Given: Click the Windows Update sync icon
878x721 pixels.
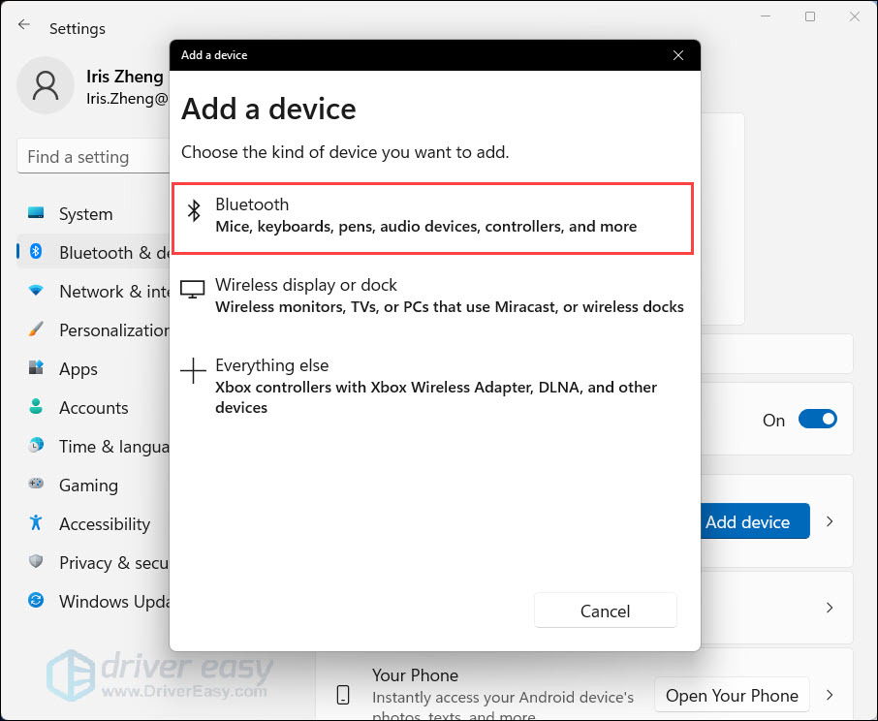Looking at the screenshot, I should 37,601.
